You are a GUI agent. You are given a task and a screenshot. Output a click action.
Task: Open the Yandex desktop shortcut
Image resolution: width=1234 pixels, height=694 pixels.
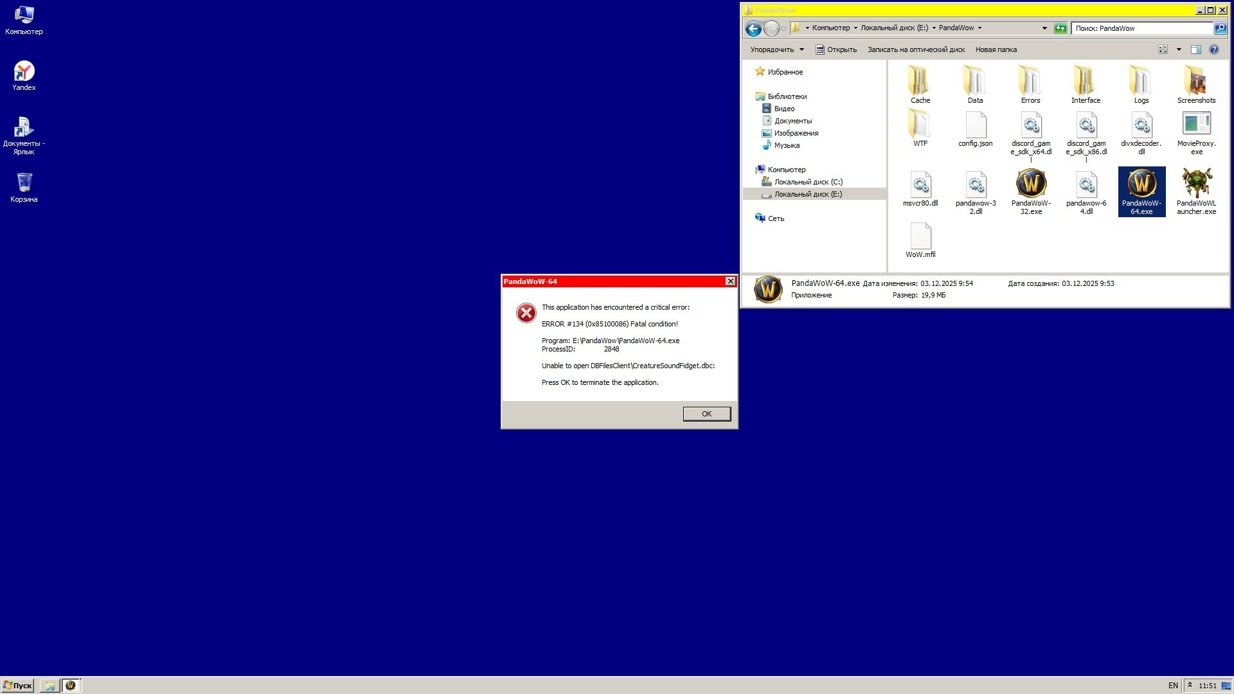click(x=24, y=72)
